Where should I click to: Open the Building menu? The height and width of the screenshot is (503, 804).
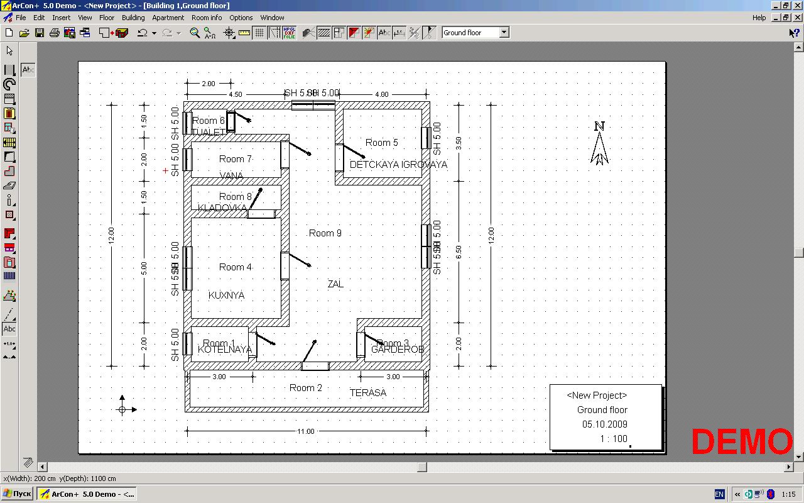pos(133,18)
